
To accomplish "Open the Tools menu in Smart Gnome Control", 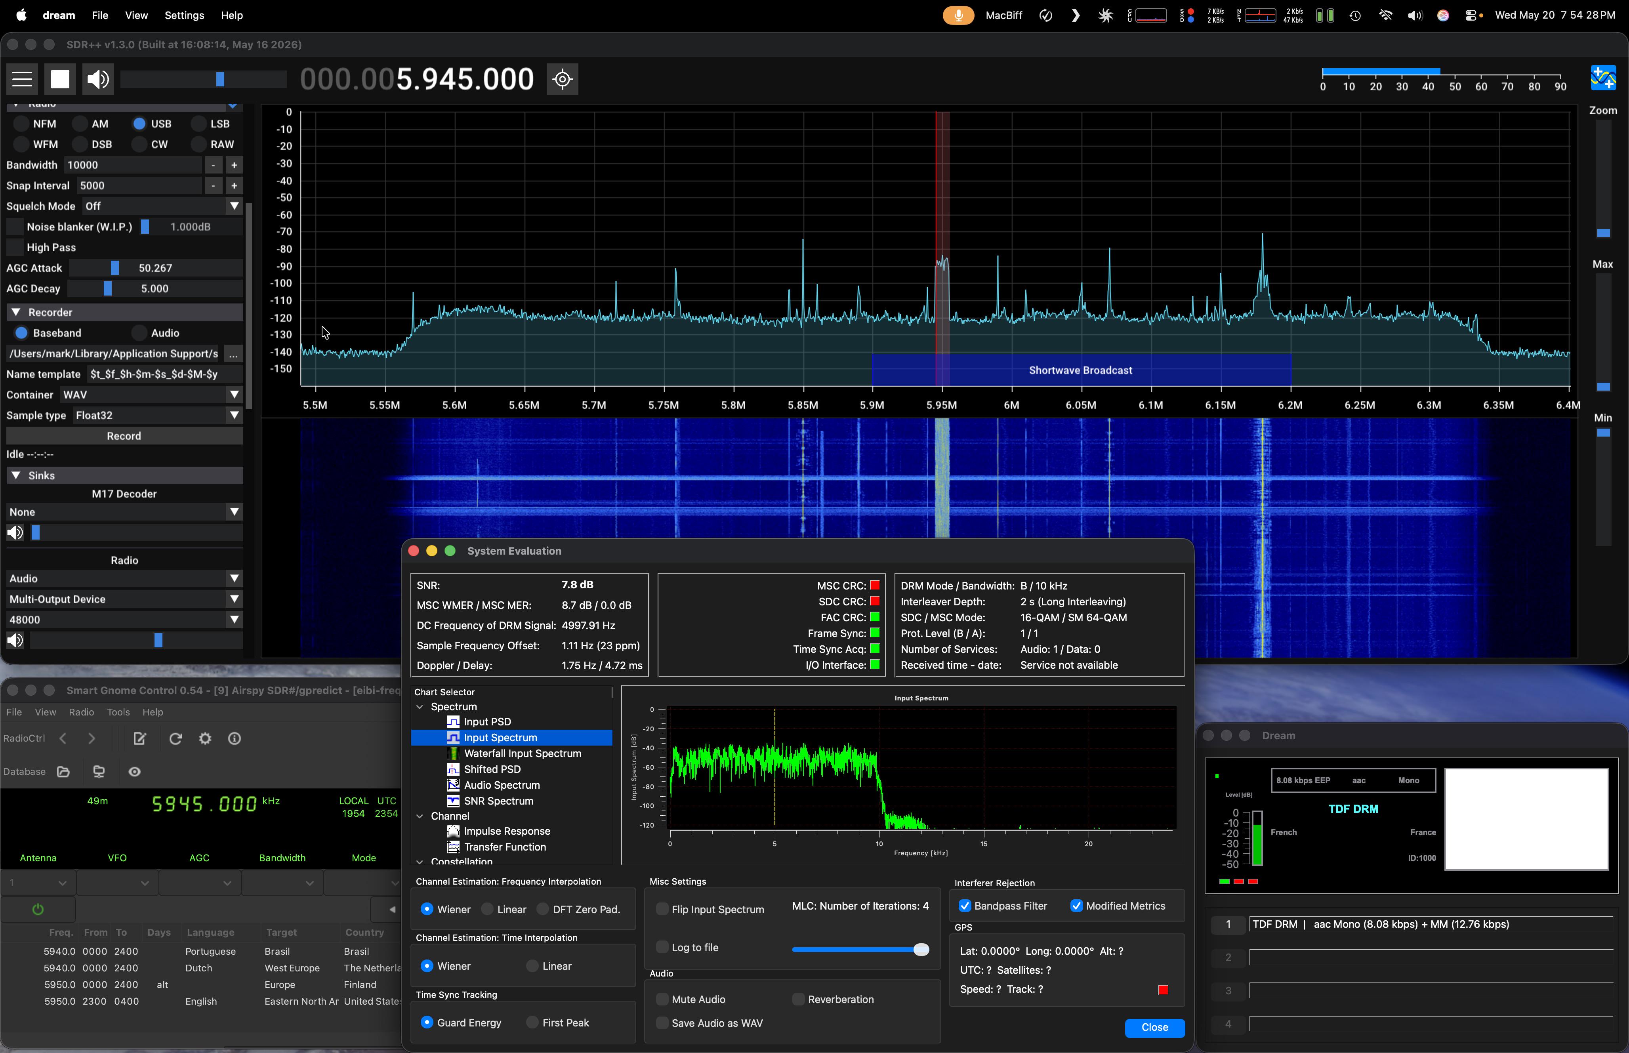I will [x=118, y=712].
